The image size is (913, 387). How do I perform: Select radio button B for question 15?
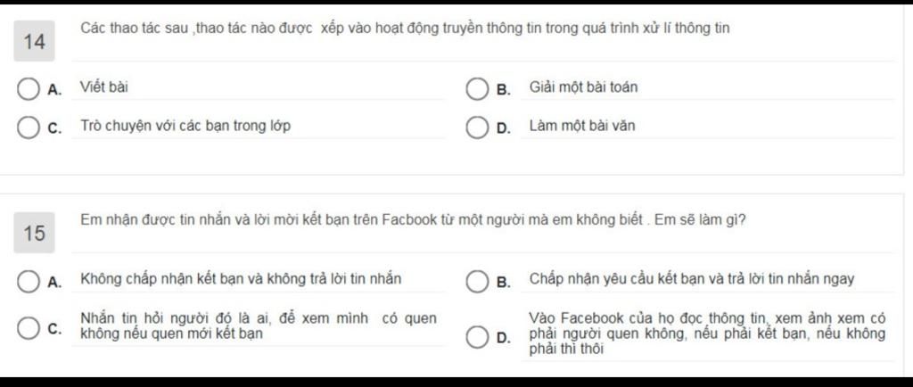[x=476, y=282]
